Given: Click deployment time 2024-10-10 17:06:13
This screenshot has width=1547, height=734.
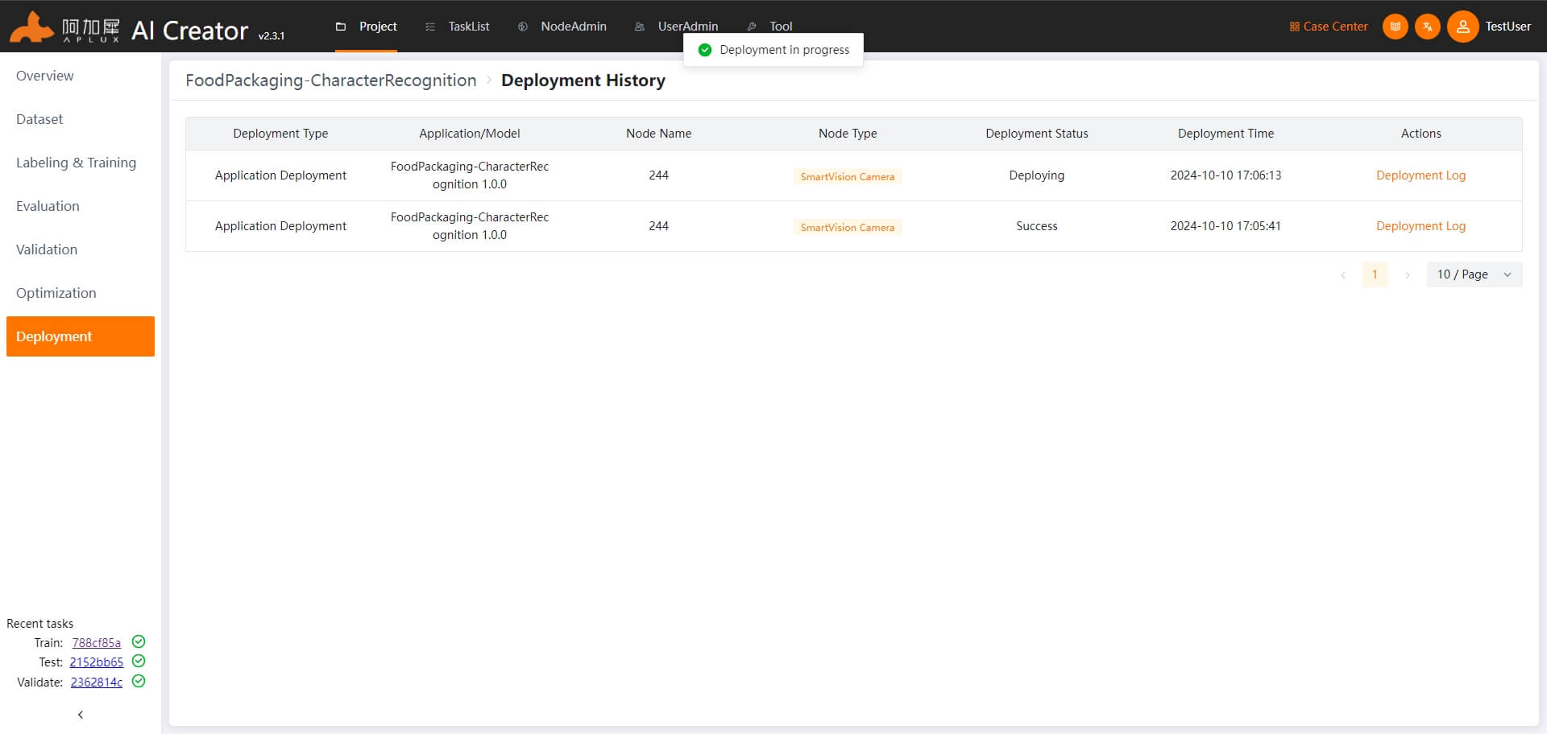Looking at the screenshot, I should pos(1226,175).
